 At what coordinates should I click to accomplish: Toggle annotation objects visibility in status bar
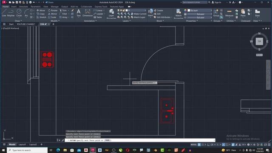click(x=233, y=144)
